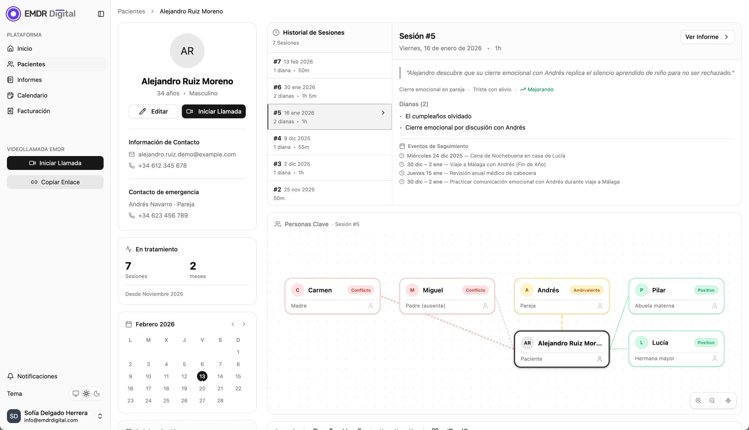Open the Informes section
This screenshot has height=430, width=749.
click(x=29, y=80)
